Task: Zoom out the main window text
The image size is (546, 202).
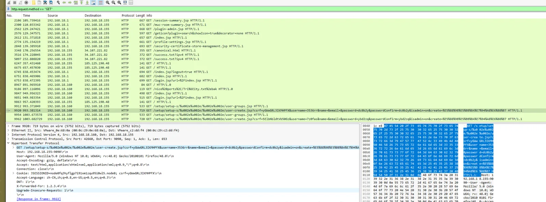Action: (113, 2)
